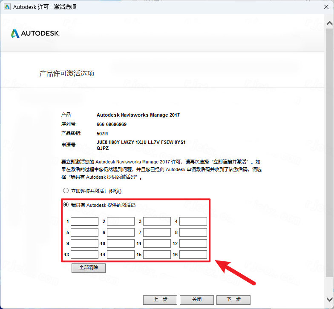The image size is (334, 309).
Task: Click the request code ending QJPZ
Action: coord(103,148)
